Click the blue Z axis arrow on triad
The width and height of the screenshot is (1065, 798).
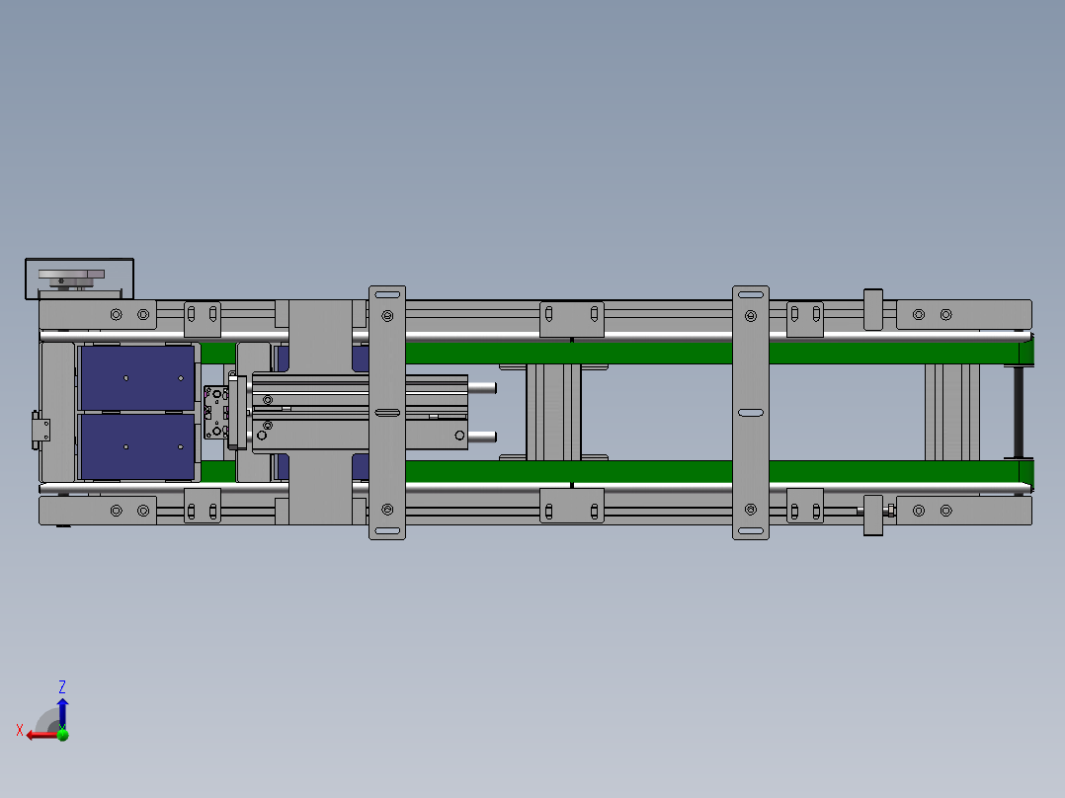pos(62,713)
